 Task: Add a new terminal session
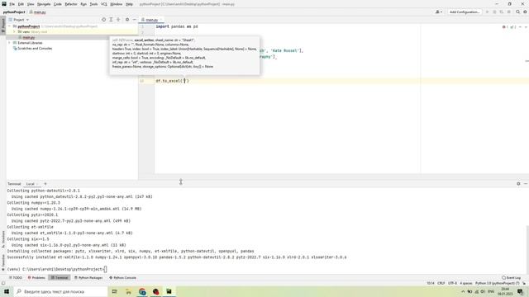coord(45,184)
